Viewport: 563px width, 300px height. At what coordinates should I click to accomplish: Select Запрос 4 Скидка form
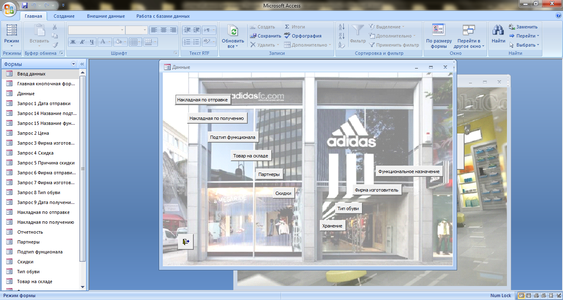point(40,153)
